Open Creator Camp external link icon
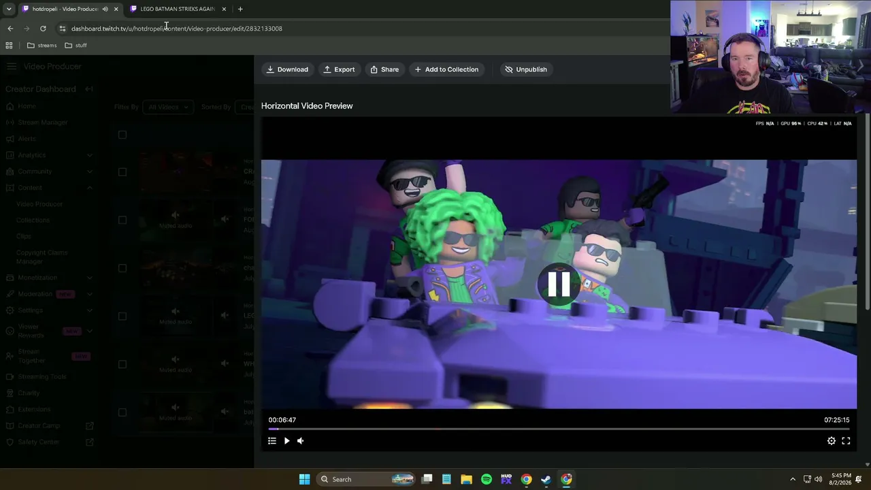871x490 pixels. 89,425
